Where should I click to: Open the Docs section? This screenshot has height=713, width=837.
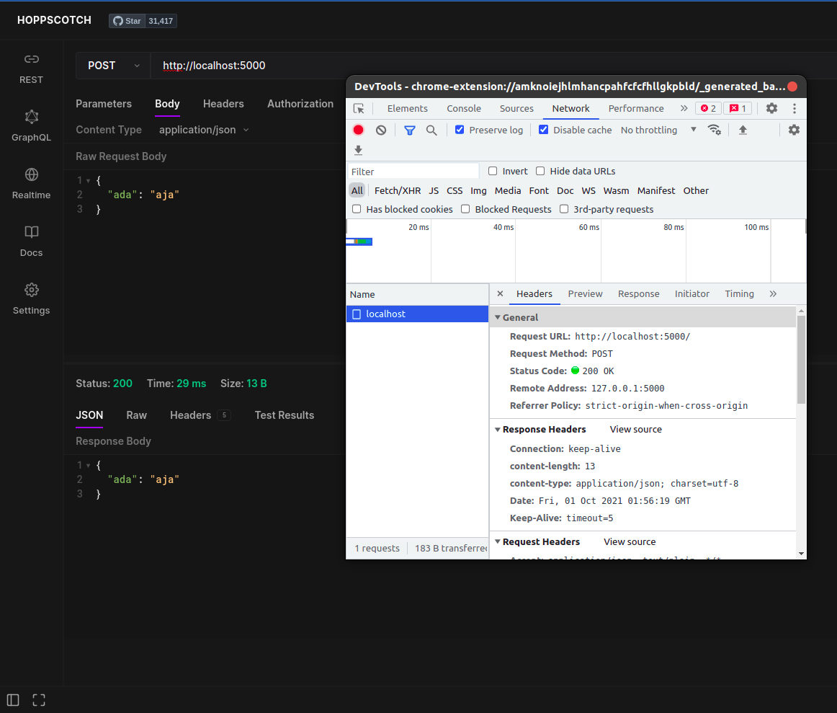click(x=31, y=242)
